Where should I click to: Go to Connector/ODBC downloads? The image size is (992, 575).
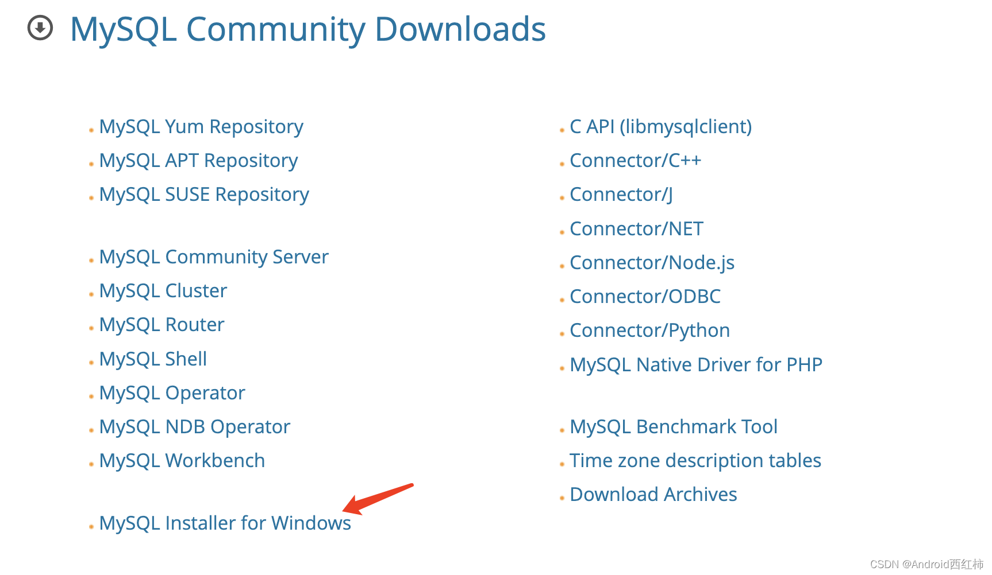tap(645, 297)
